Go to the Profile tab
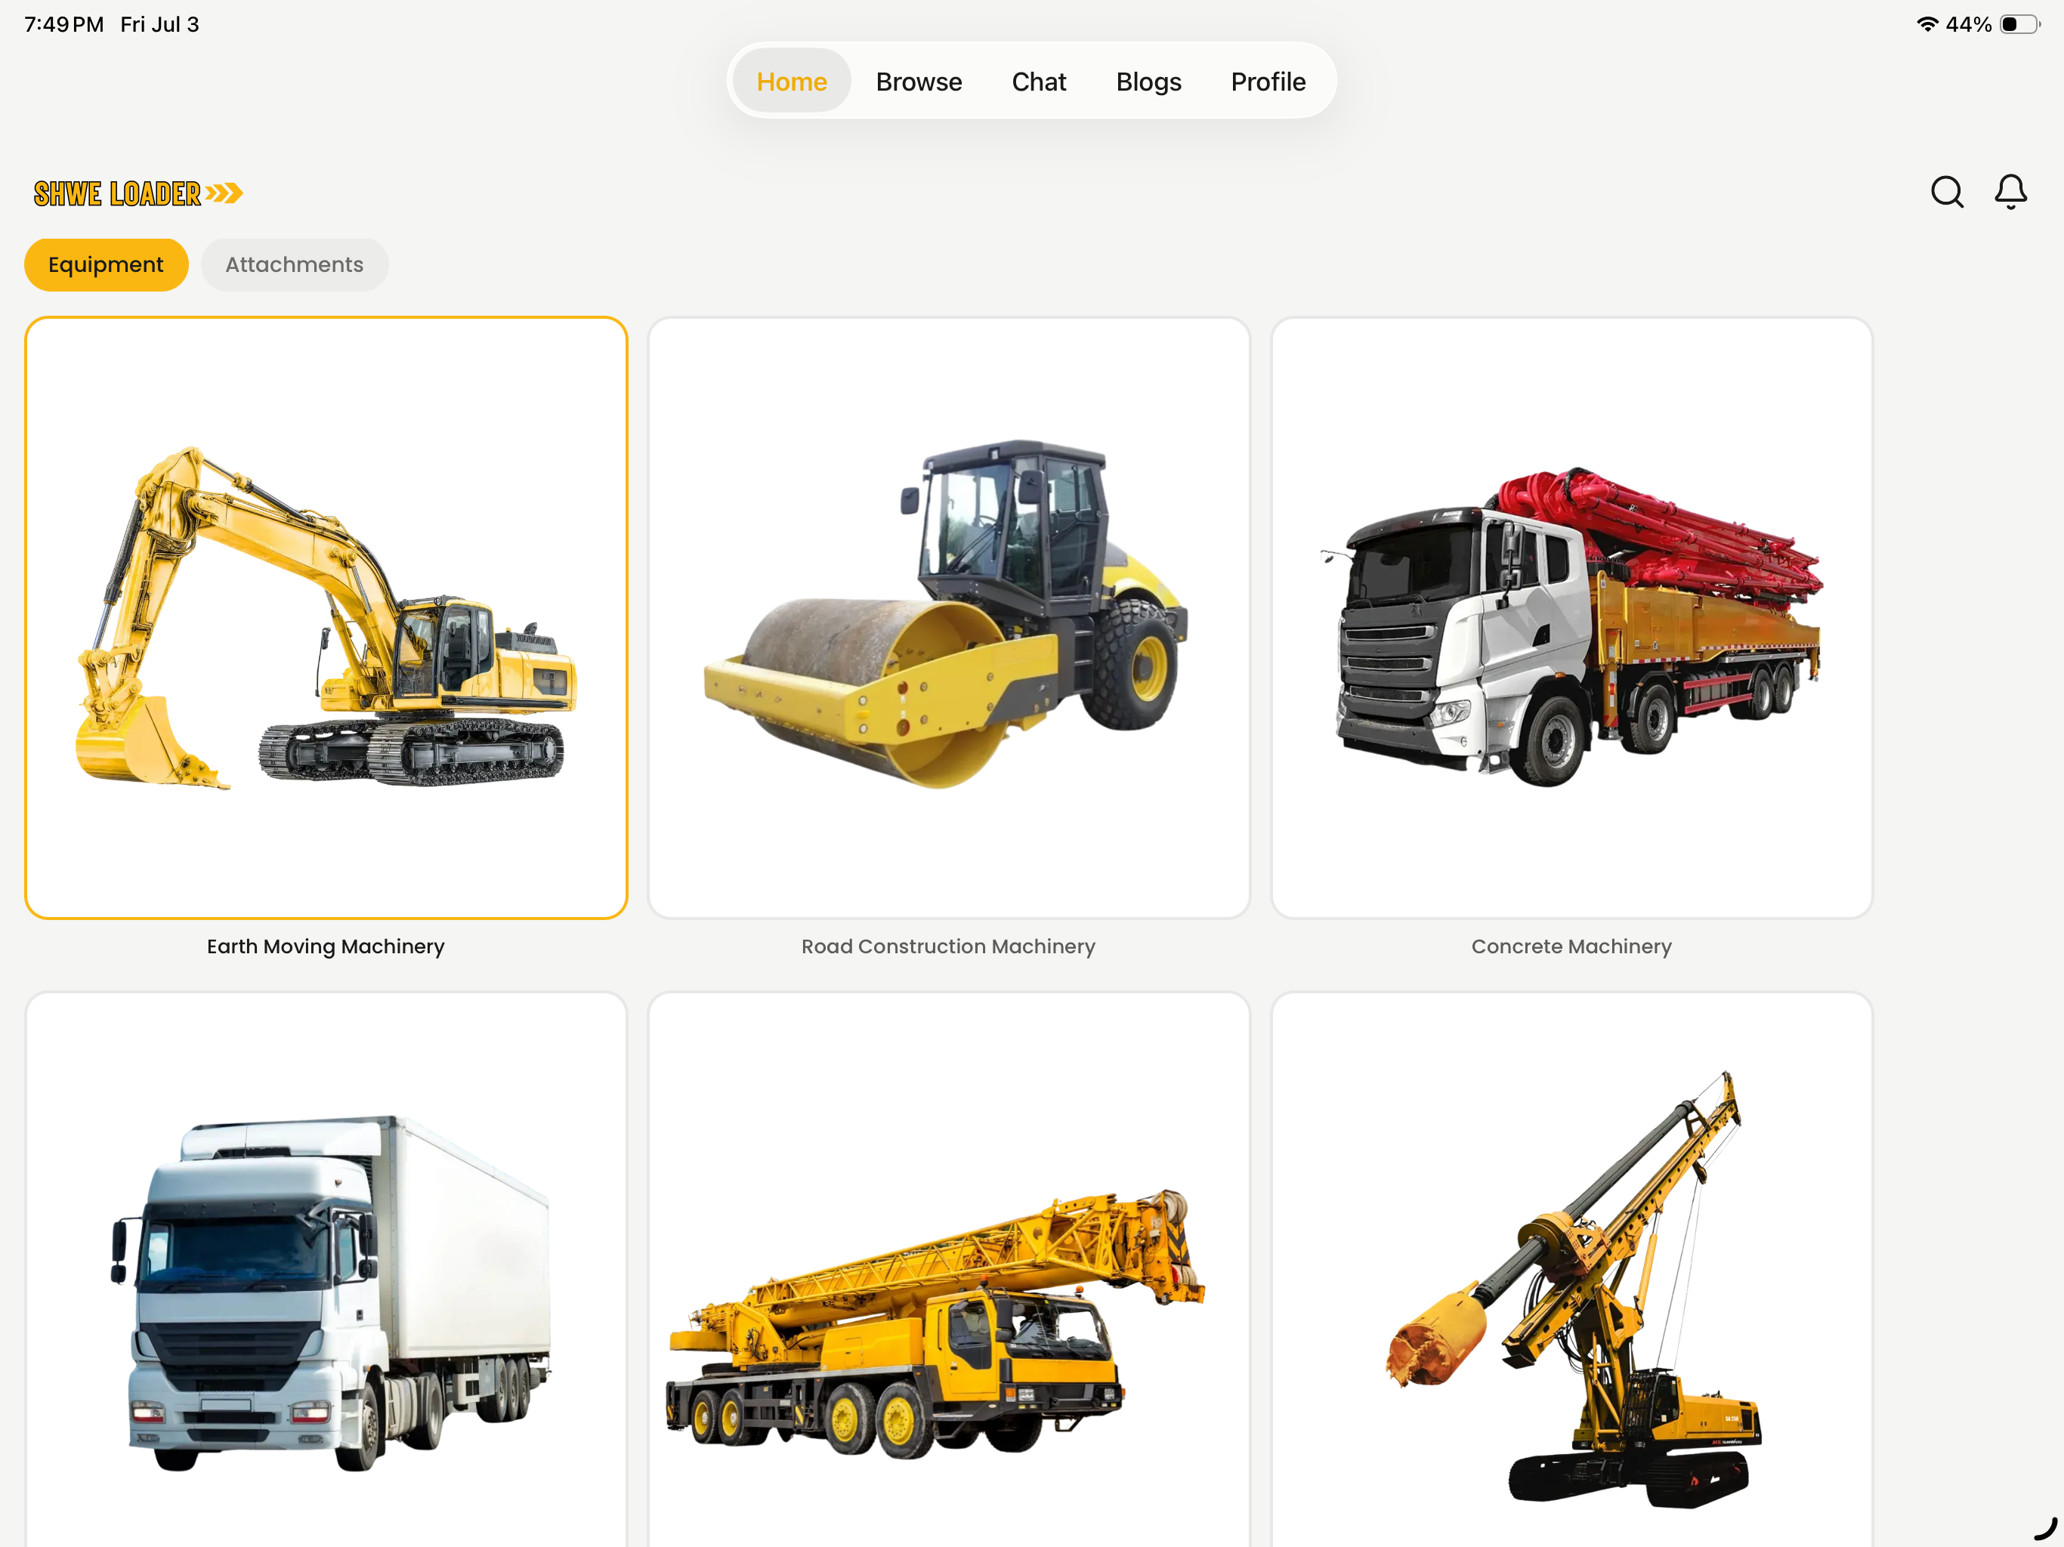Image resolution: width=2064 pixels, height=1547 pixels. 1268,81
